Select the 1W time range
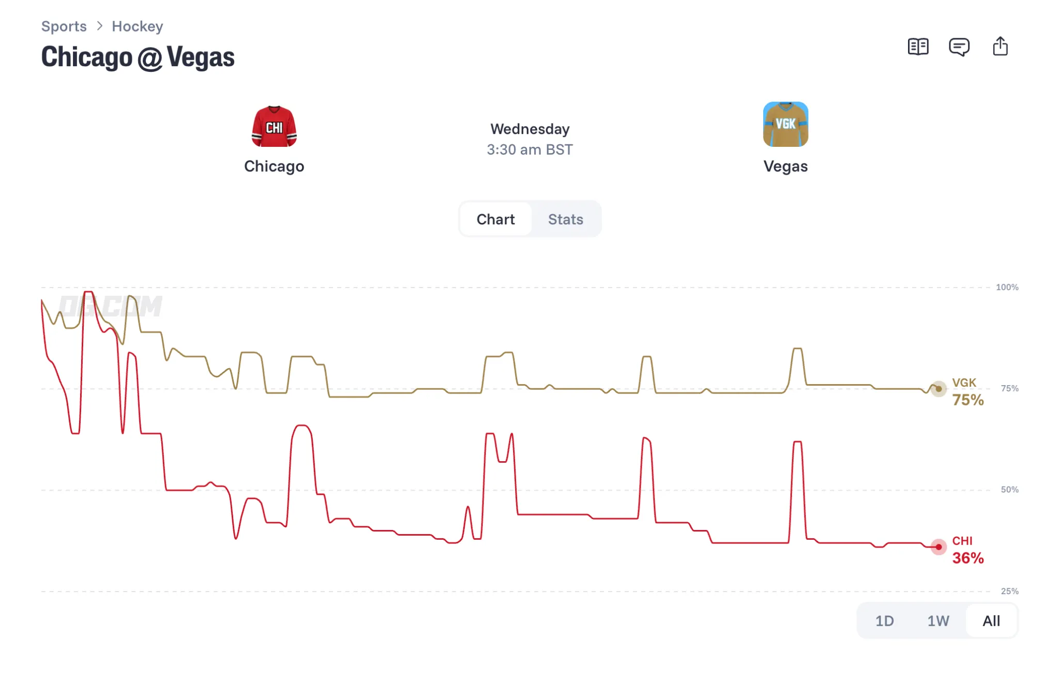Screen dimensions: 1059x682 pos(938,620)
